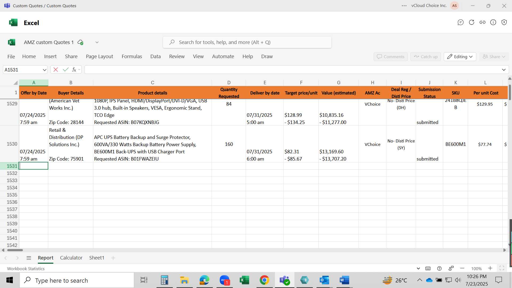Viewport: 512px width, 288px height.
Task: Select row 1535 header
Action: click(10, 195)
